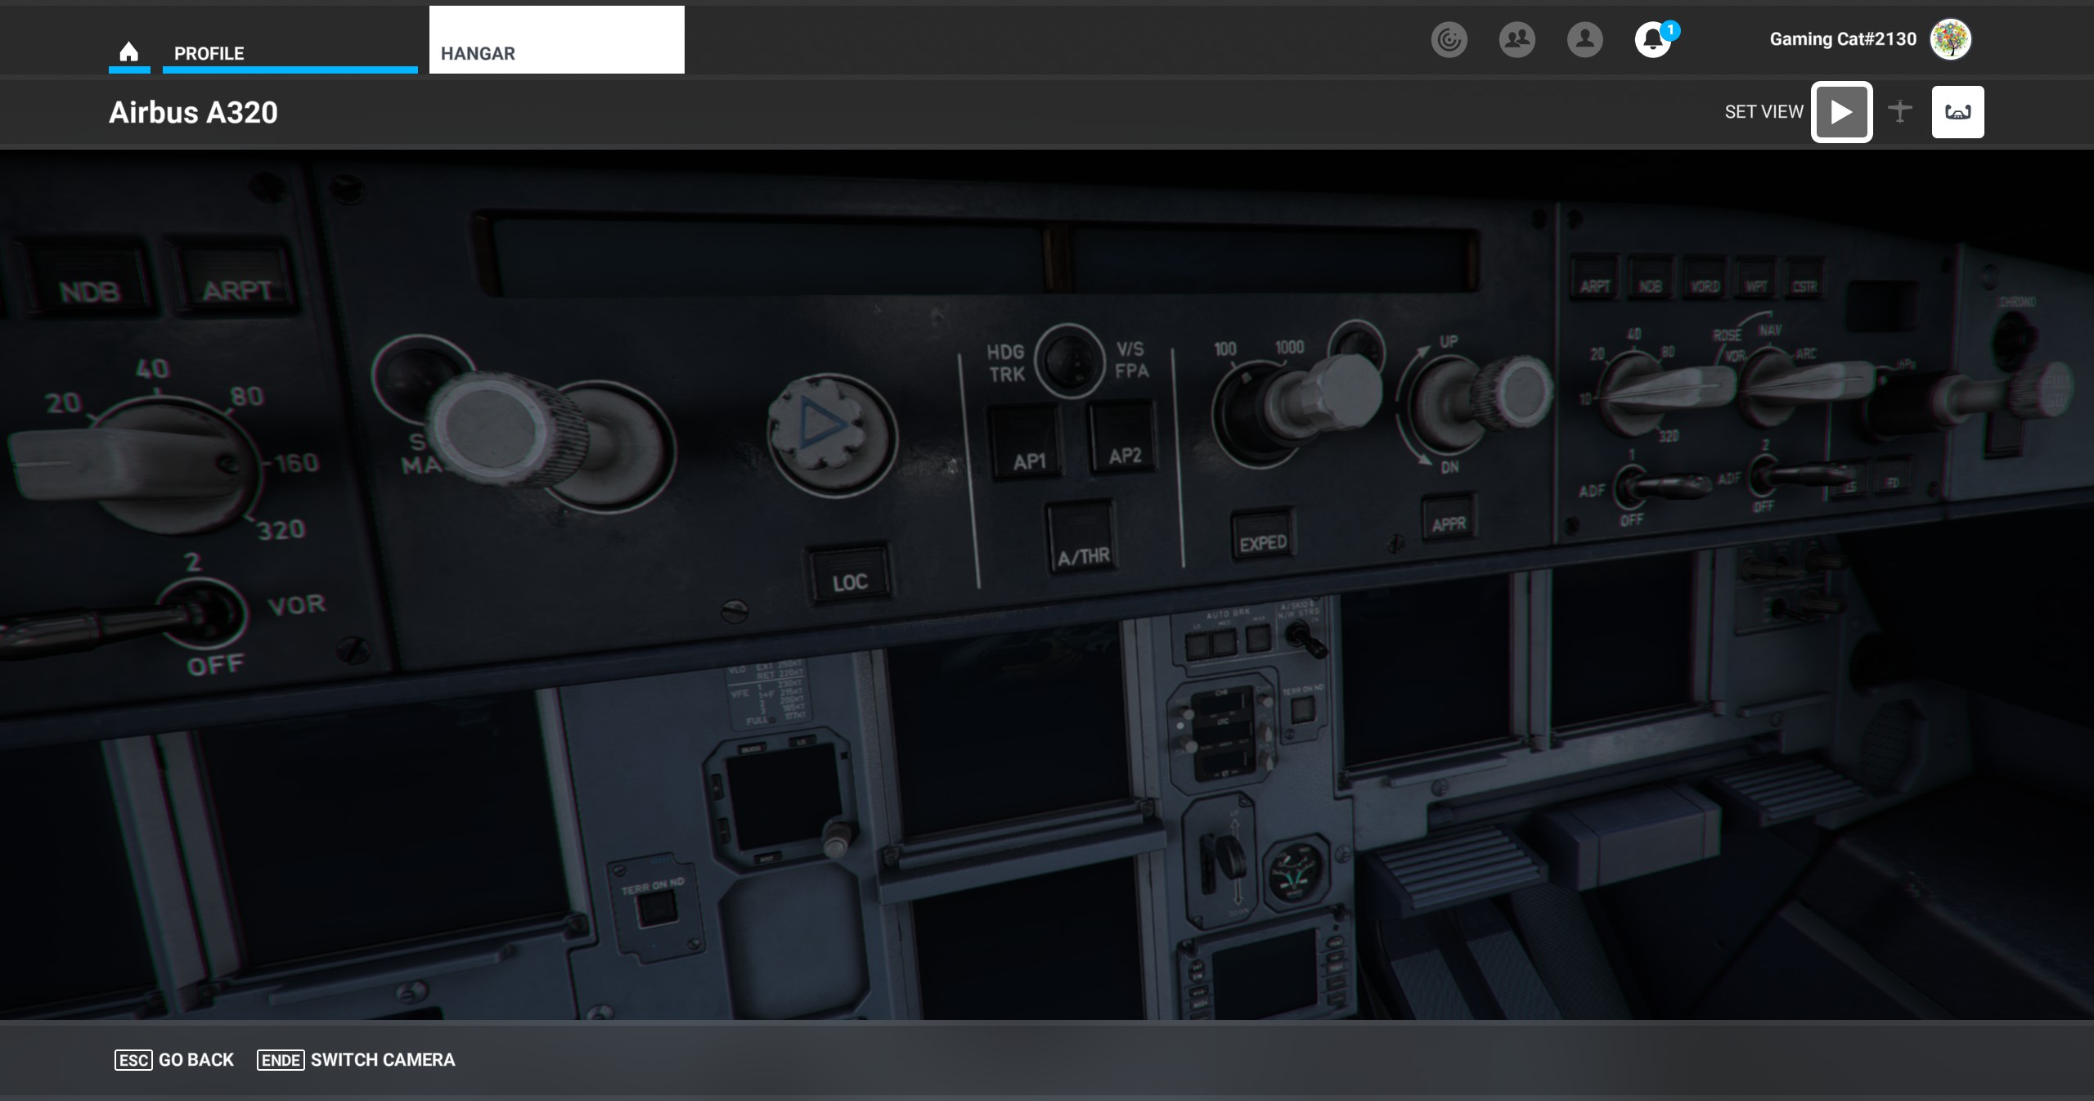Open the single-person profile icon

(1584, 39)
